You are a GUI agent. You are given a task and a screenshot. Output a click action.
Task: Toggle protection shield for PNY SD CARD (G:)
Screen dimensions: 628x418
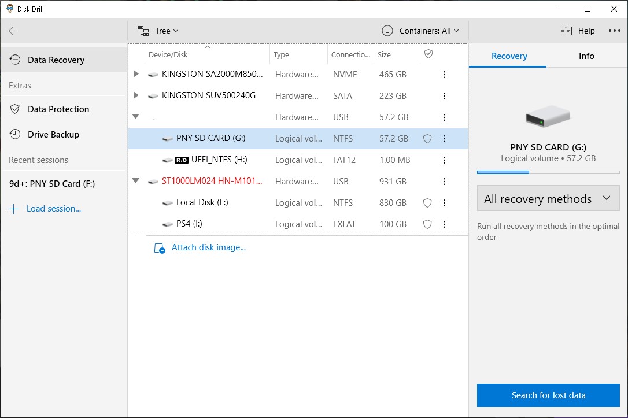click(427, 139)
